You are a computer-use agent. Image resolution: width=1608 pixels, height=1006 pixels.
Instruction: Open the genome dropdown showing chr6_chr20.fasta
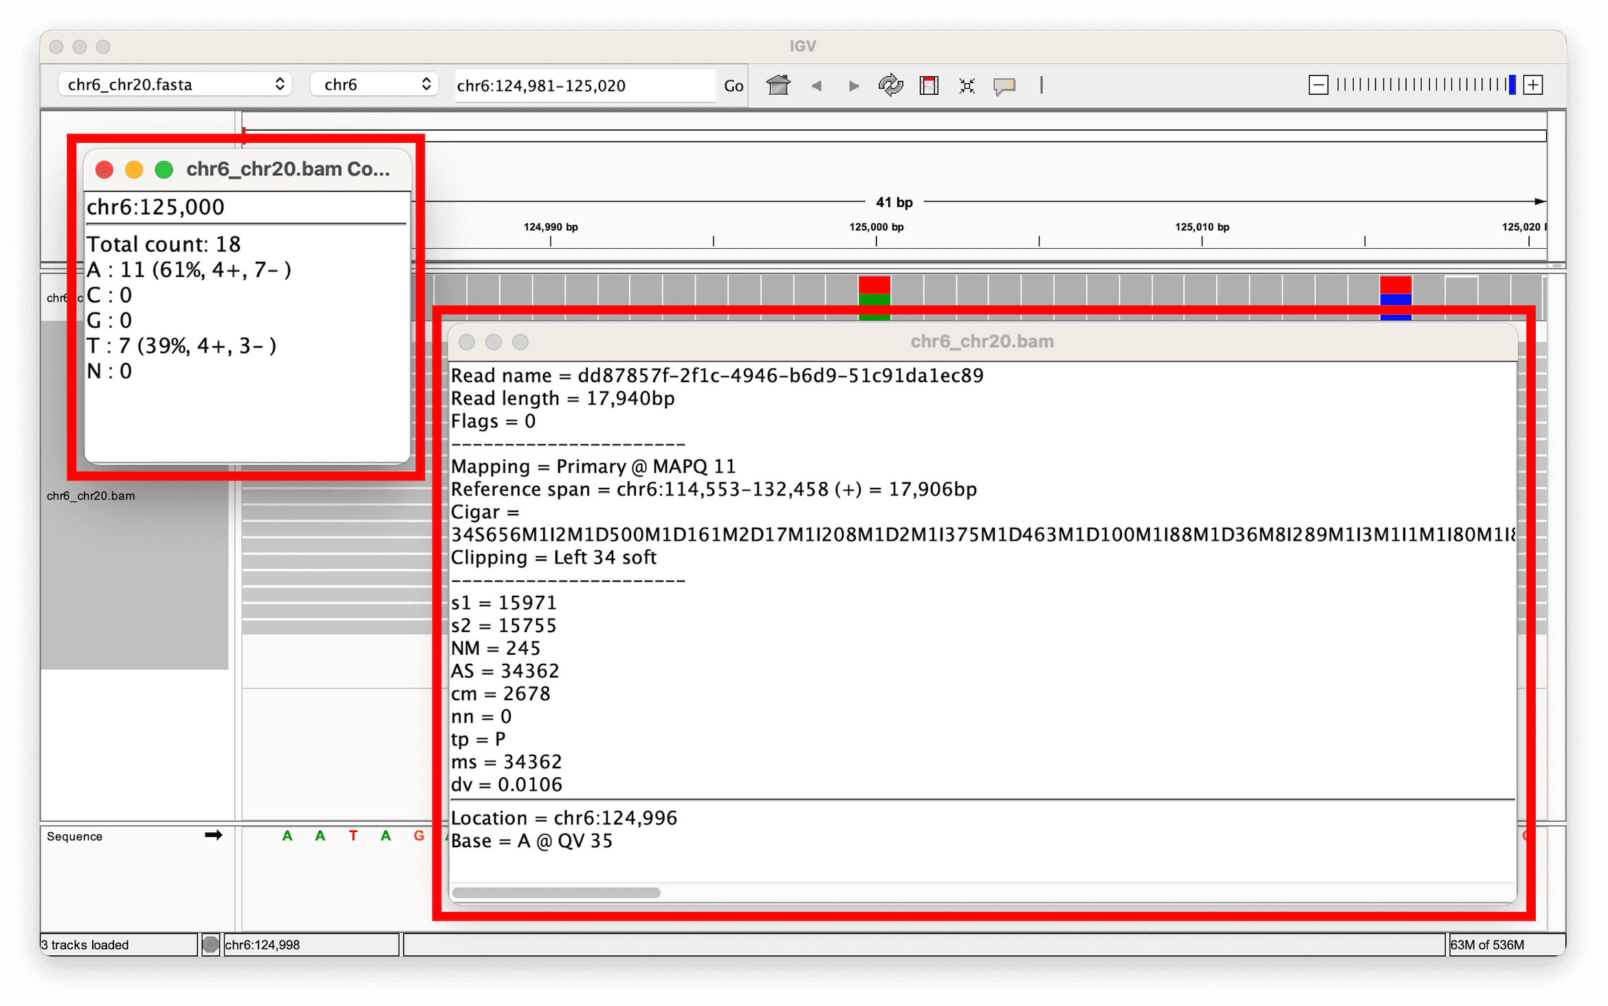174,84
